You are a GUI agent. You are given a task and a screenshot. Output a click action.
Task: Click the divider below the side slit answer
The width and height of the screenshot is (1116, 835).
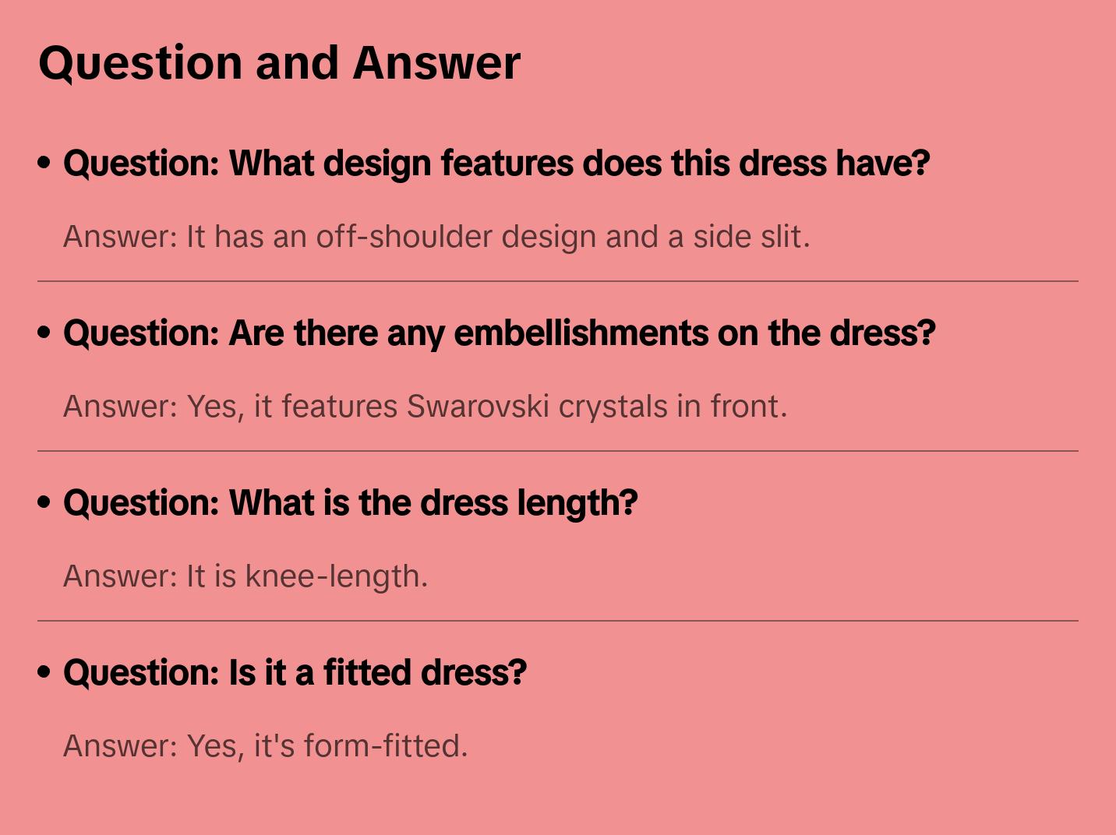558,281
